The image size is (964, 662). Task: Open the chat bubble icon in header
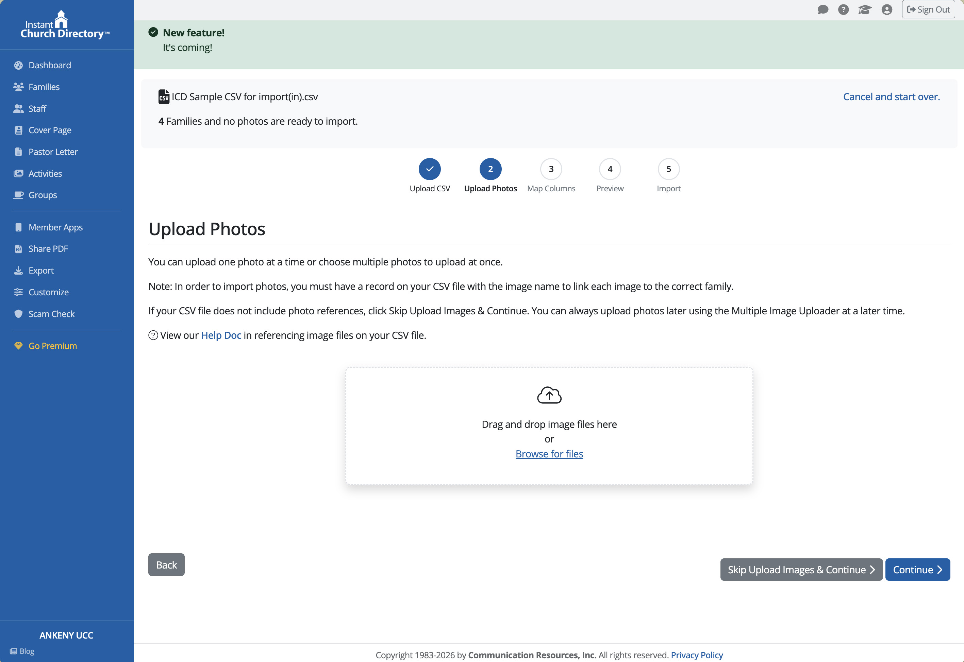point(822,10)
